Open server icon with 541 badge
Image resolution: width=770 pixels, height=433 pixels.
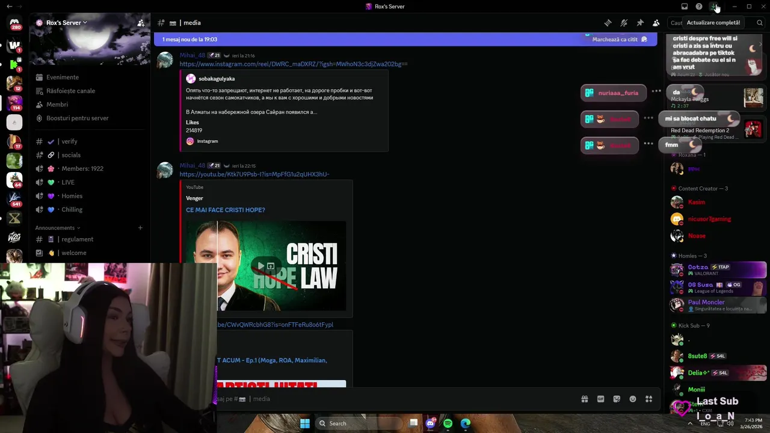tap(14, 199)
